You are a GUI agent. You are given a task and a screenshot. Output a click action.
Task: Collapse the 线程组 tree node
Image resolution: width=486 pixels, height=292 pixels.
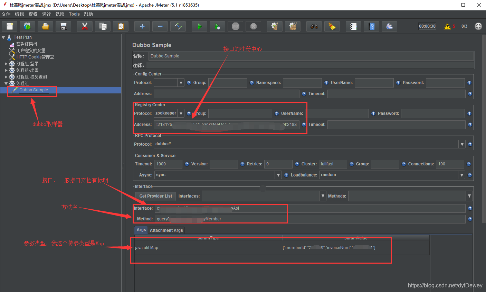coord(6,83)
